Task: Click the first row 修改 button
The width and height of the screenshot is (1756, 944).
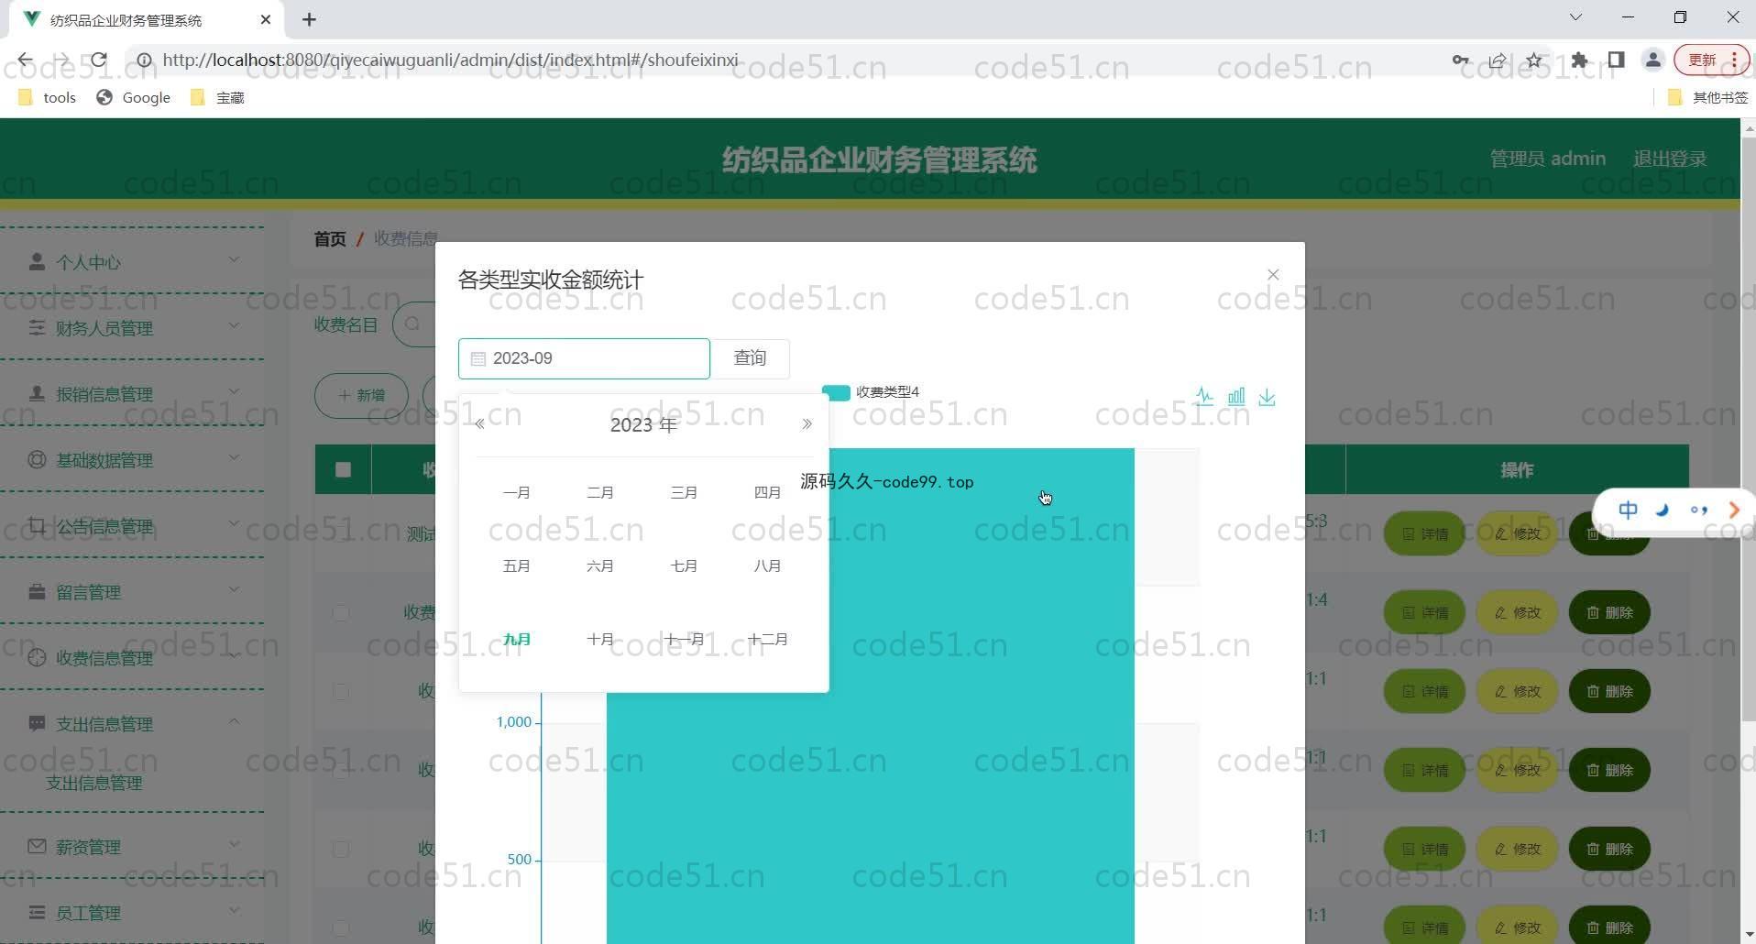Action: coord(1517,533)
